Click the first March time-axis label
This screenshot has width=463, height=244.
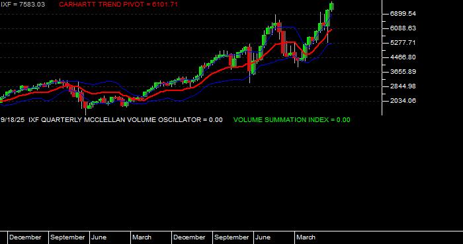tap(142, 237)
